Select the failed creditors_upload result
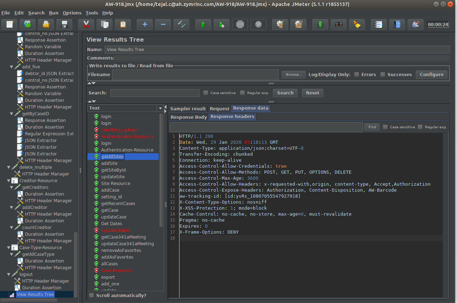457x303 pixels. click(x=118, y=130)
